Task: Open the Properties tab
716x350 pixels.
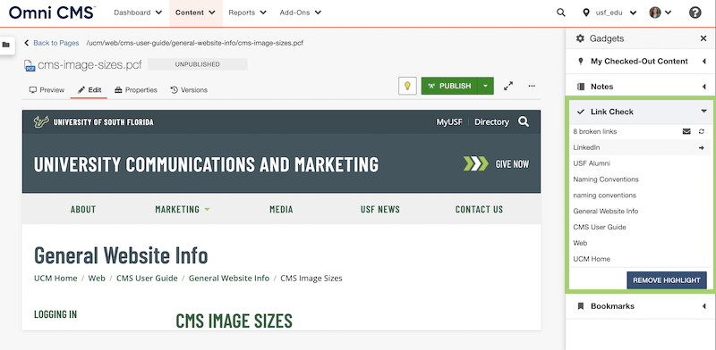Action: click(136, 90)
